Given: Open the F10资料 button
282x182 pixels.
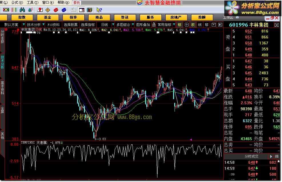Looking at the screenshot, I should coord(53,25).
